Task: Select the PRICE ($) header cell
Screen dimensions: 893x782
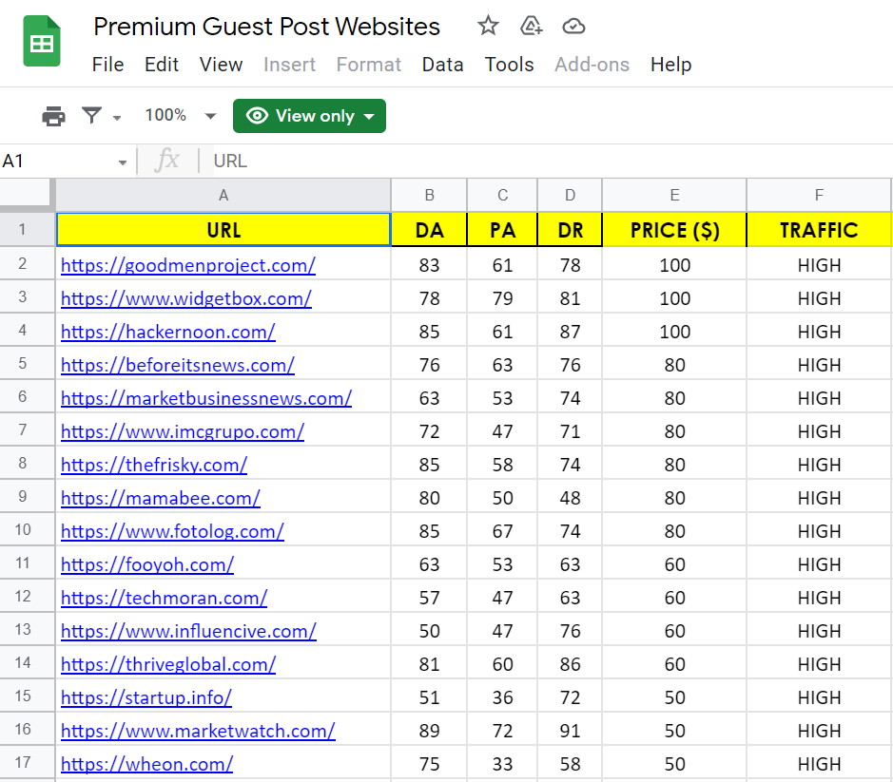Action: [x=674, y=230]
